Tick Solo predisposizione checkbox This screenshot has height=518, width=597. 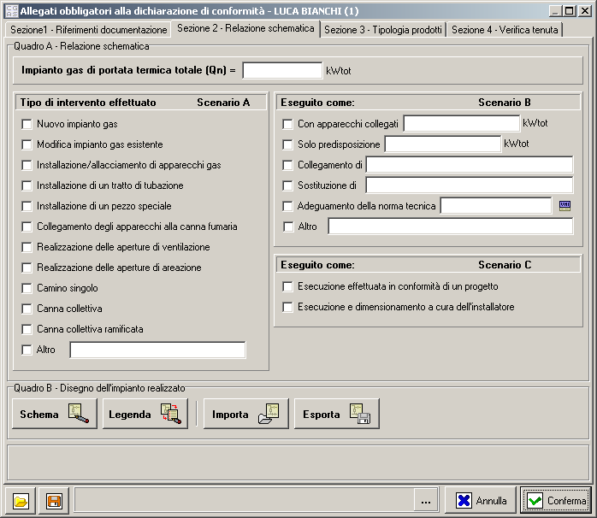pyautogui.click(x=287, y=144)
